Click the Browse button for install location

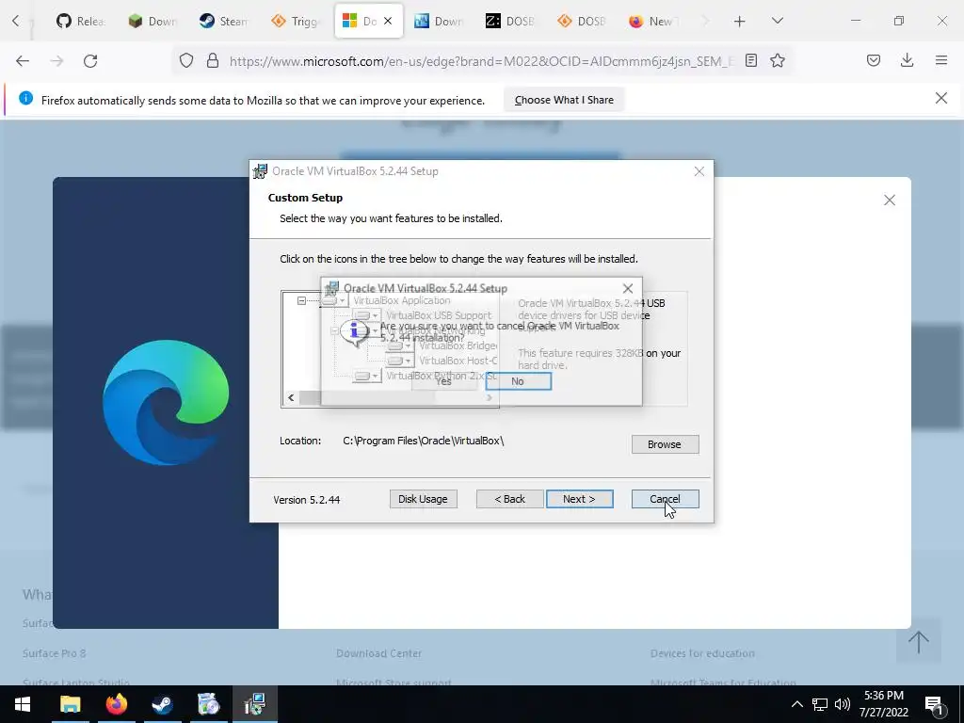665,444
